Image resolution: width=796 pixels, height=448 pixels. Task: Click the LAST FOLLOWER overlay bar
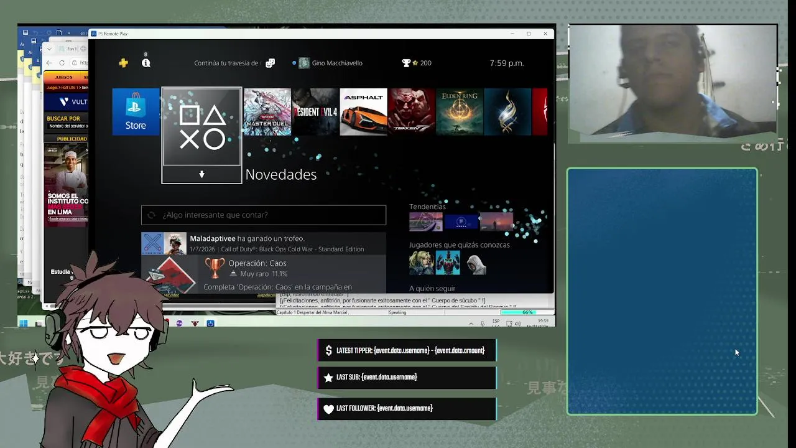pyautogui.click(x=407, y=408)
